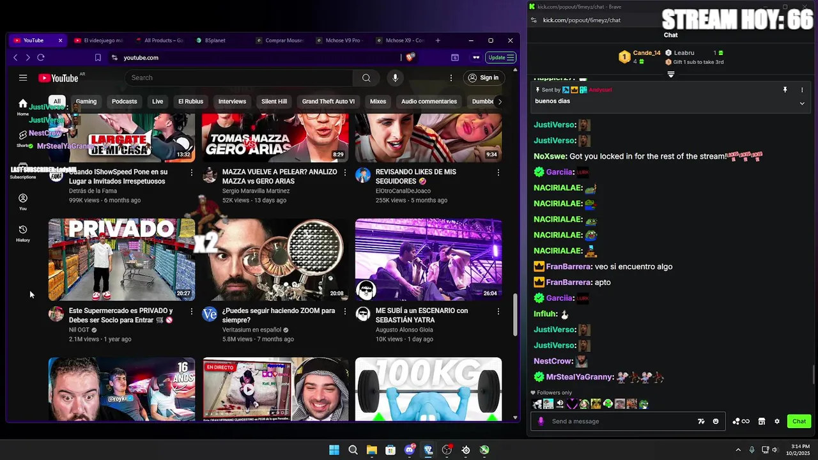
Task: Open File Explorer from taskbar
Action: pos(372,450)
